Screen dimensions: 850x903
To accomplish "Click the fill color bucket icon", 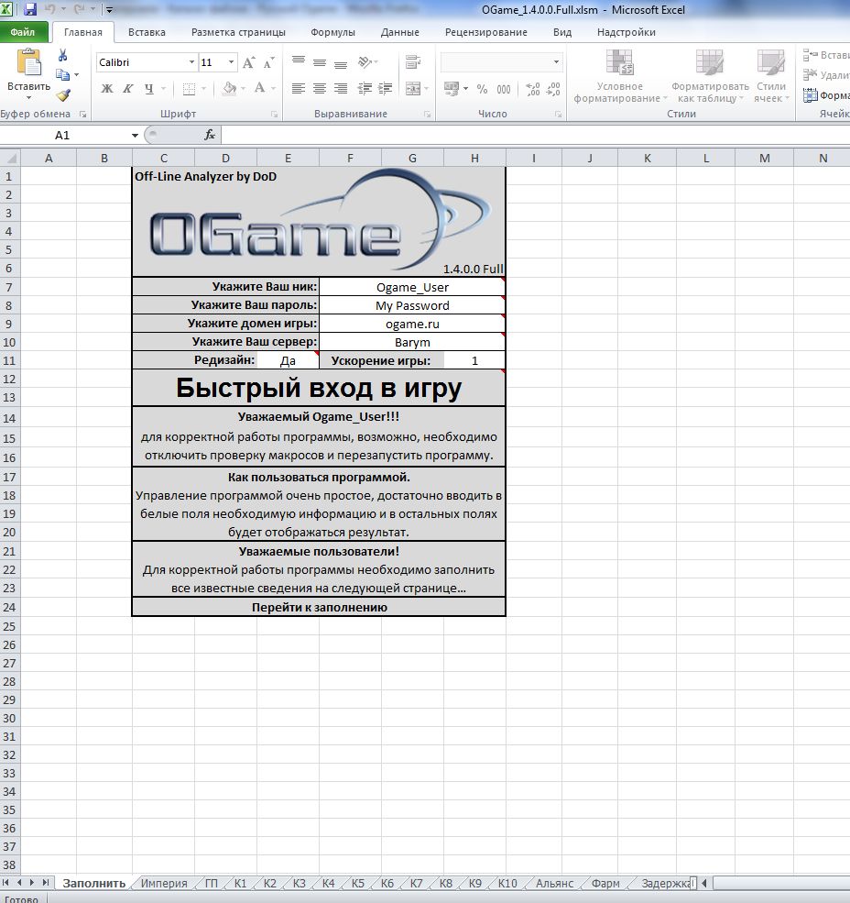I will point(230,88).
